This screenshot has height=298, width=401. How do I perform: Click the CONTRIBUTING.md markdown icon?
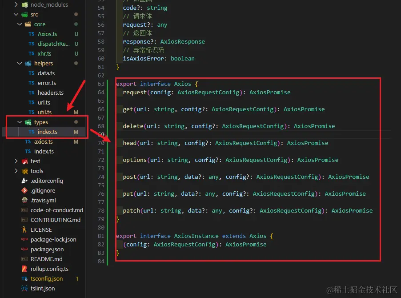24,220
